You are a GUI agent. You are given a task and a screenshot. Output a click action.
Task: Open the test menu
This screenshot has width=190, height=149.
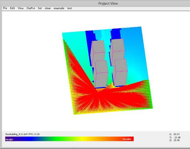(x=69, y=8)
